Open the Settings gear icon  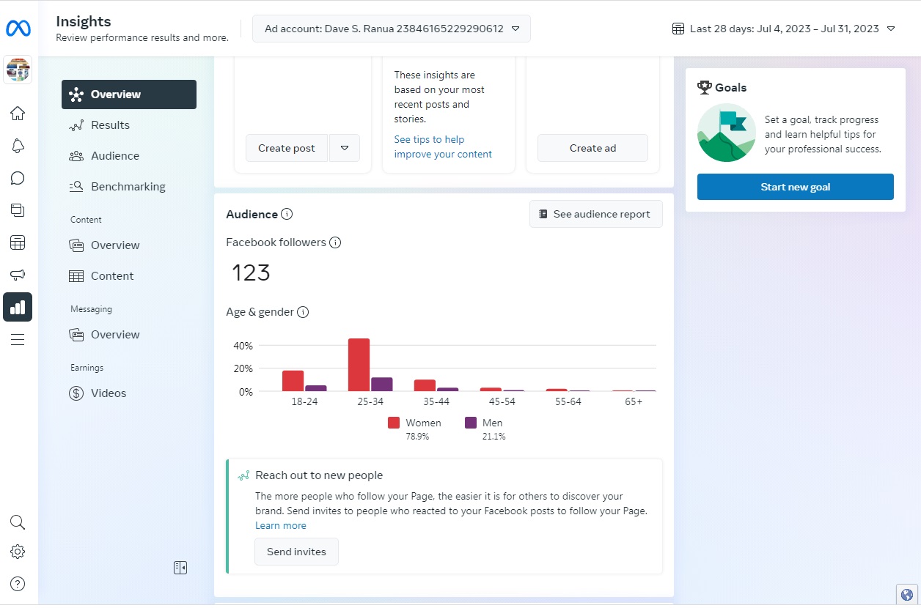point(18,552)
